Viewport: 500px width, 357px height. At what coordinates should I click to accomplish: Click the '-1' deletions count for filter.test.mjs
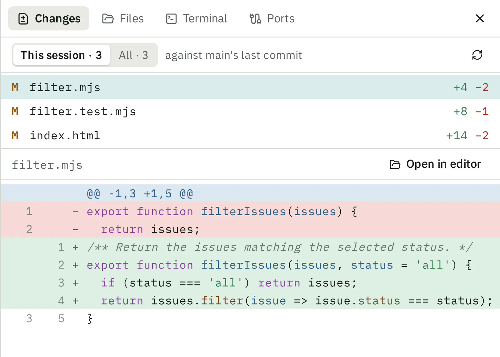tap(482, 111)
